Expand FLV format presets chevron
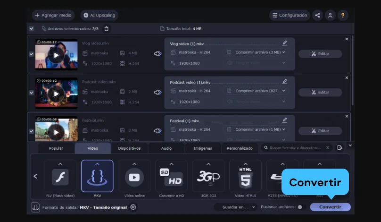 coord(60,164)
